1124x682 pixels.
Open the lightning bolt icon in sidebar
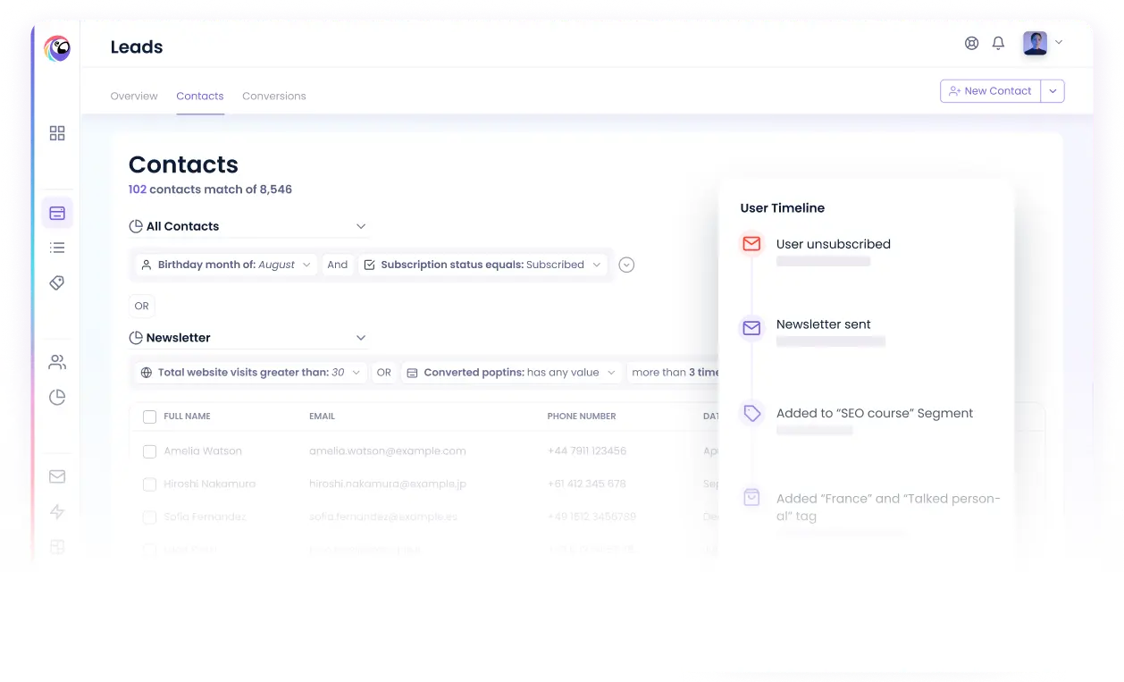pos(57,511)
